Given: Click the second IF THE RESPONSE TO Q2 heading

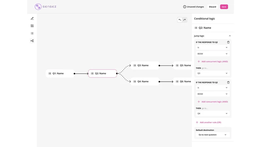Looking at the screenshot, I should [207, 83].
